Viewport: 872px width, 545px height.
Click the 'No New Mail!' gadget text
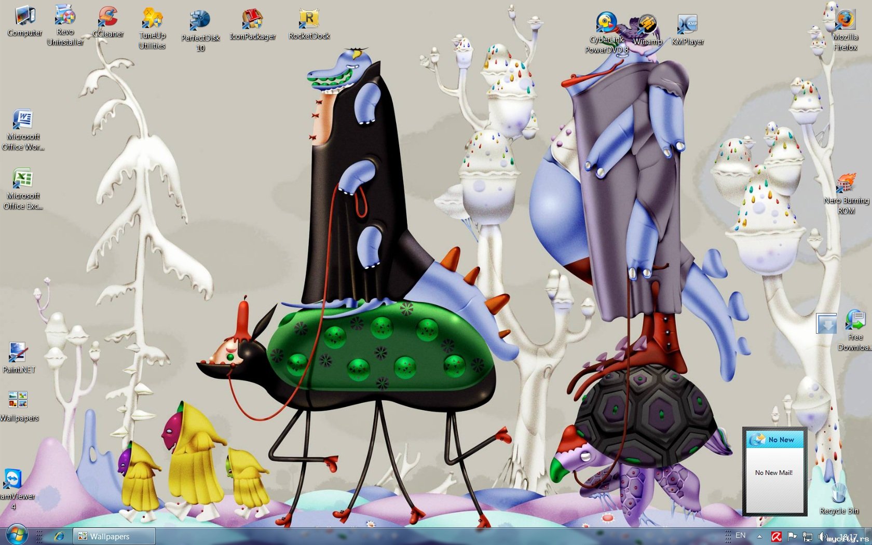click(x=773, y=473)
